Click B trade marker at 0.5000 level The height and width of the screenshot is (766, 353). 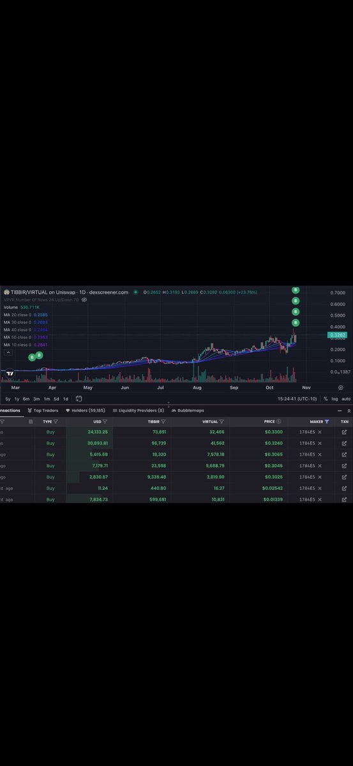(296, 312)
